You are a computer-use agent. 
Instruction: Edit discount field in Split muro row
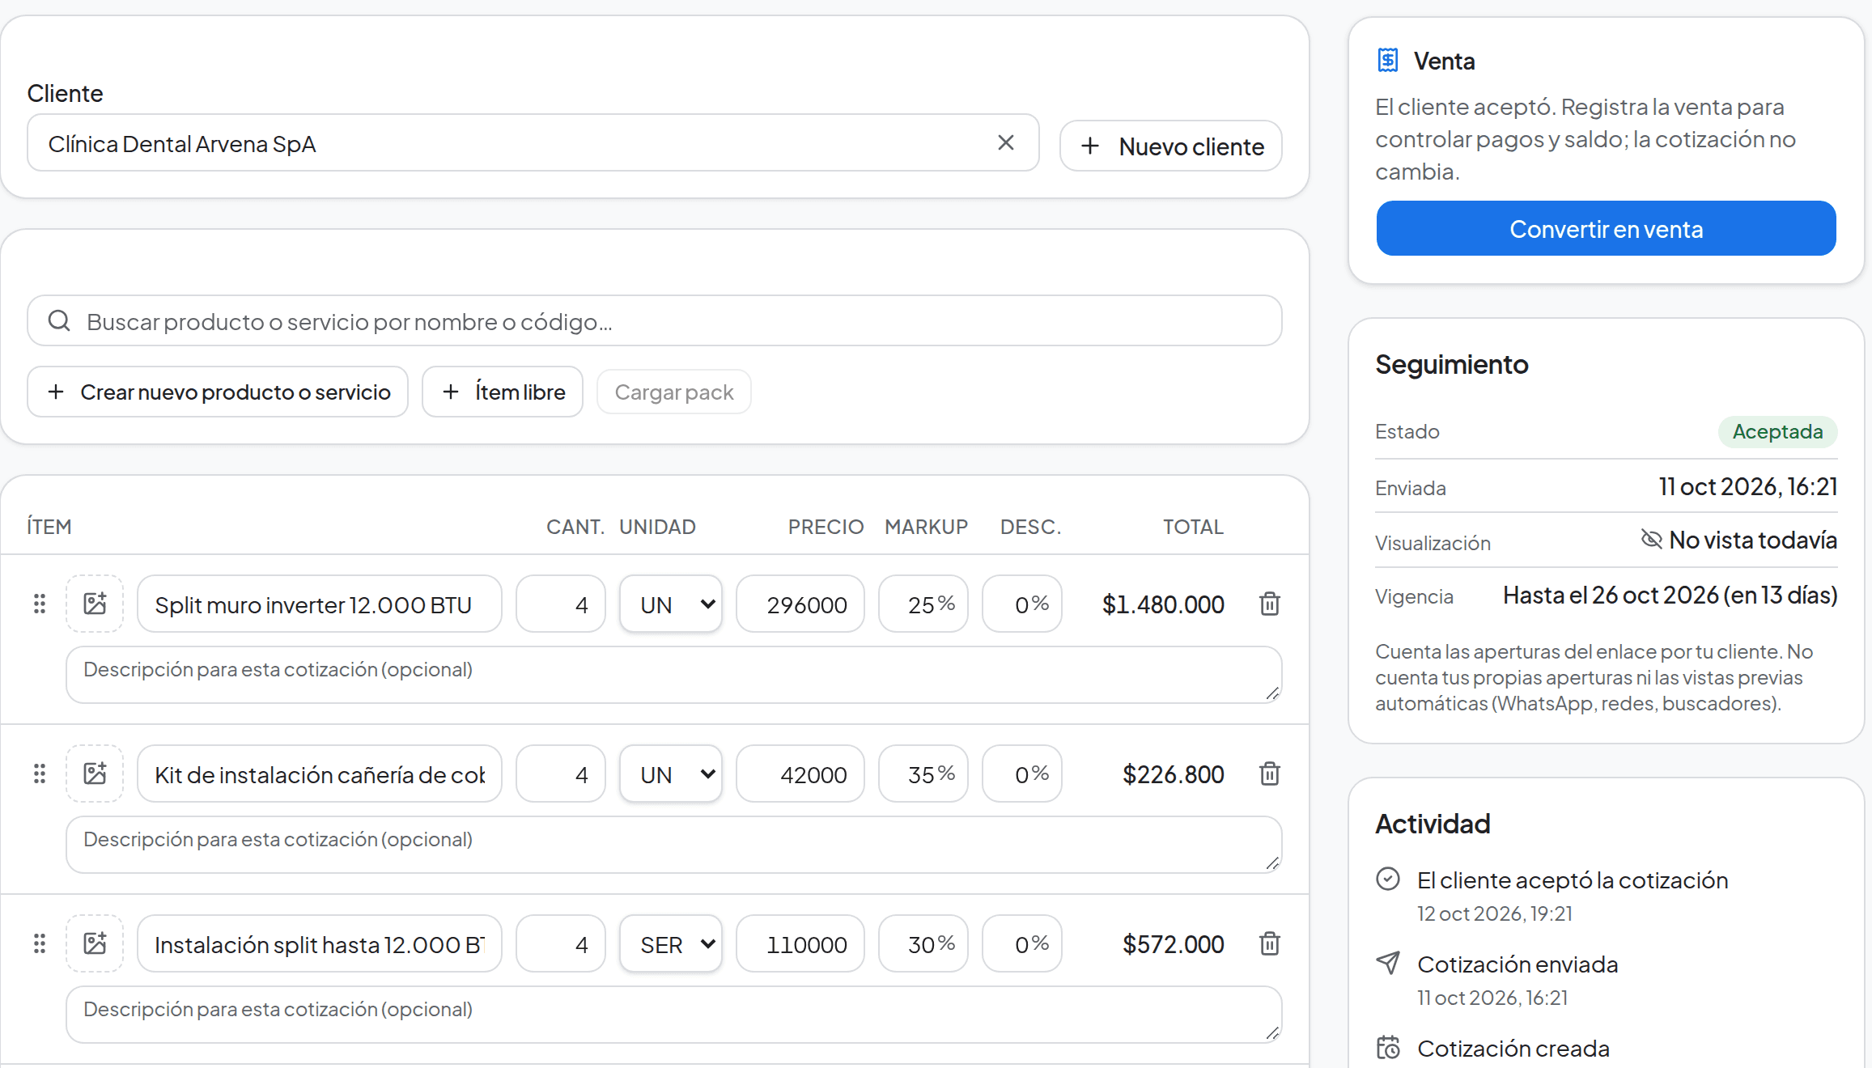click(x=1022, y=604)
